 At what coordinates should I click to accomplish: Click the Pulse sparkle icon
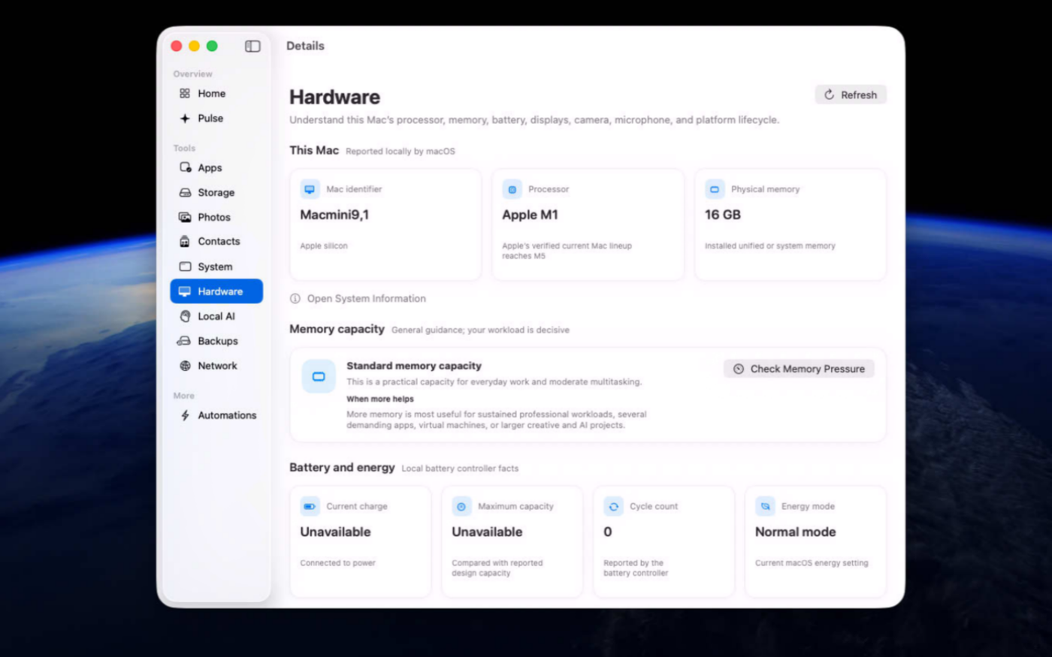point(185,119)
